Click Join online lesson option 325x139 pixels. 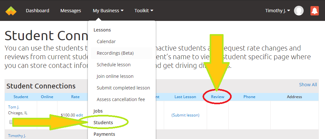point(115,76)
